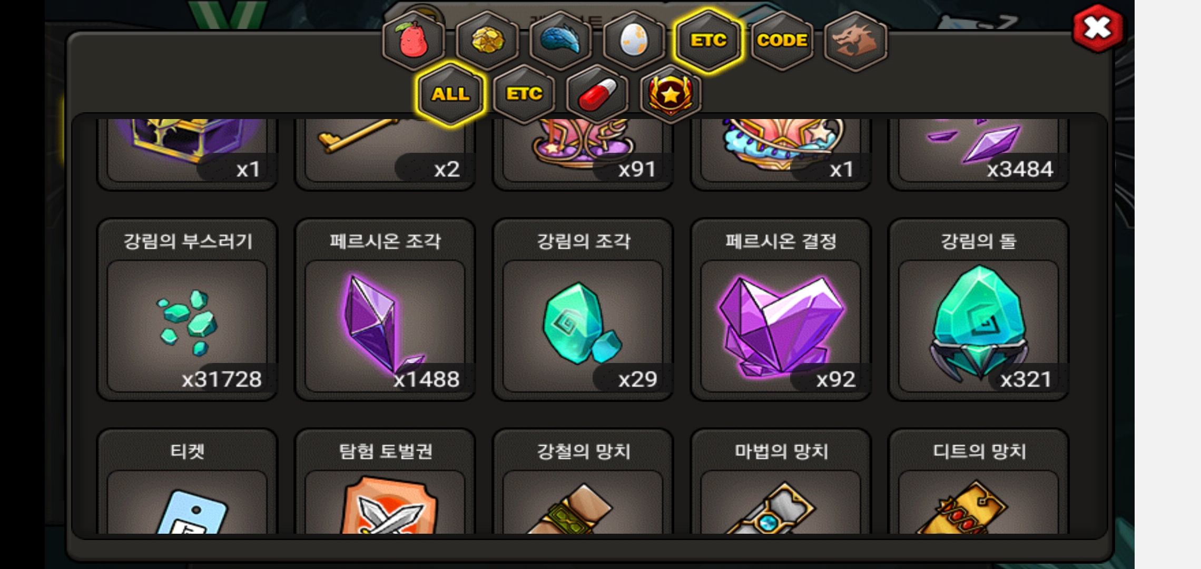Select 페르시온 조각 purple crystal item
The height and width of the screenshot is (569, 1201).
(x=385, y=310)
